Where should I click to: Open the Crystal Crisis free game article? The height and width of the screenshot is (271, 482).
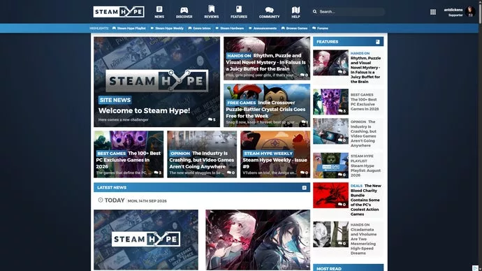(265, 110)
